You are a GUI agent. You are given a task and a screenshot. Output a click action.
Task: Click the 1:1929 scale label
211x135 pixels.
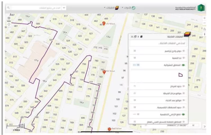16,130
